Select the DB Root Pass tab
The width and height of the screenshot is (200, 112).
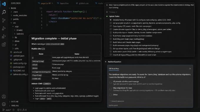[x=114, y=69]
